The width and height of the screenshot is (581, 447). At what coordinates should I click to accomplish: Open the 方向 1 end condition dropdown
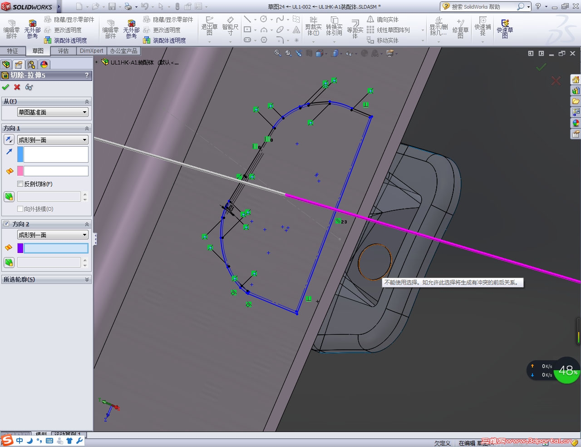53,140
